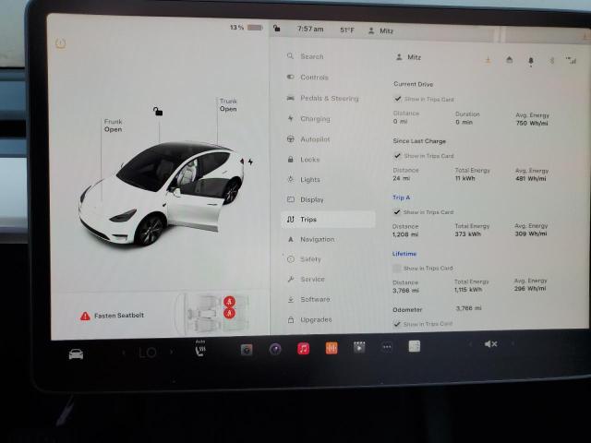Open the cellular signal icon
591x443 pixels.
[x=571, y=60]
